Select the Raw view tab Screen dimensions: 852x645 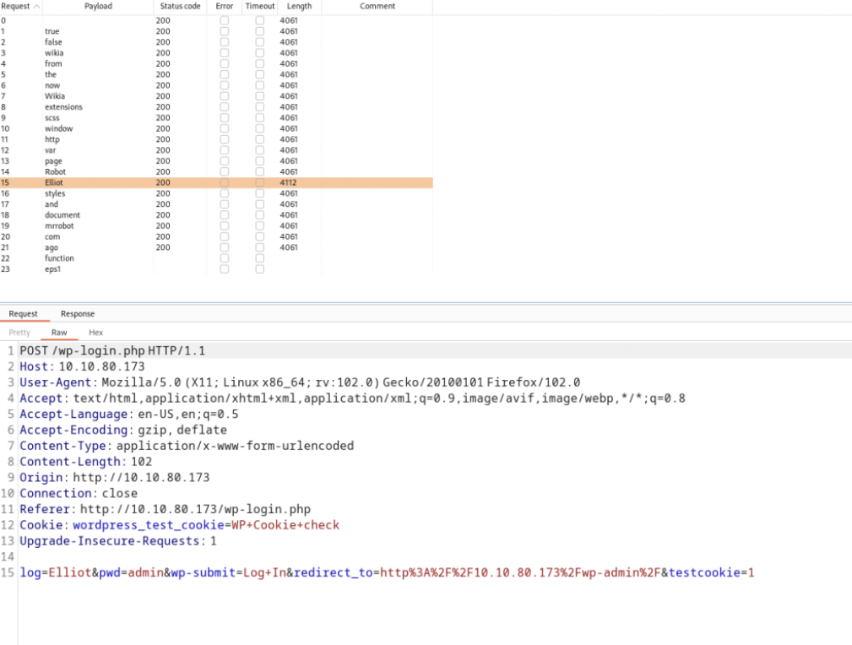tap(59, 333)
